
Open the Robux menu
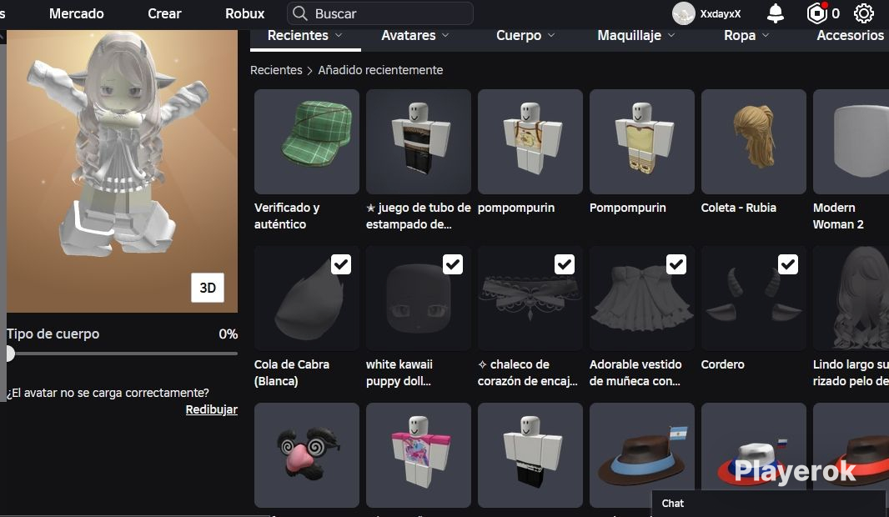click(x=245, y=13)
